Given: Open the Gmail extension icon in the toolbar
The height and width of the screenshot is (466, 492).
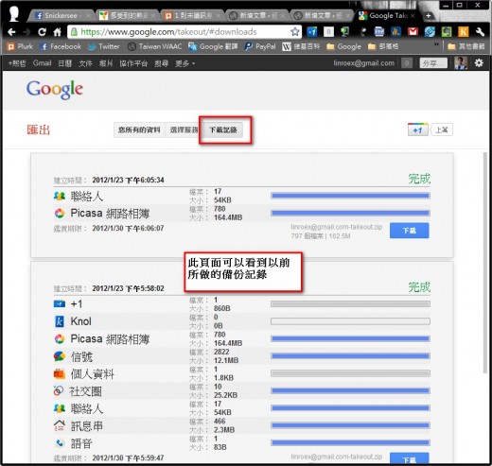Looking at the screenshot, I should point(413,31).
